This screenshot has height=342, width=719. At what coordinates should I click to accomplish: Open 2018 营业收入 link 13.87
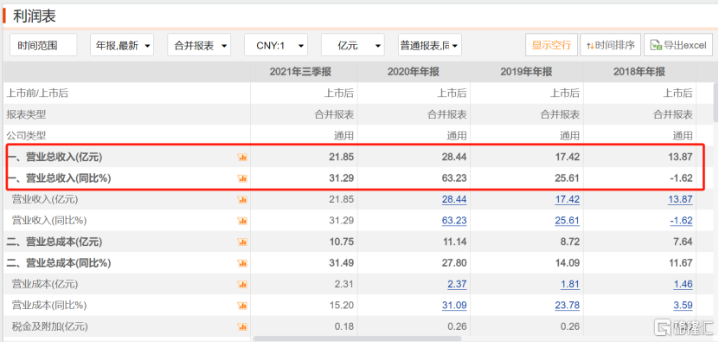coord(679,200)
